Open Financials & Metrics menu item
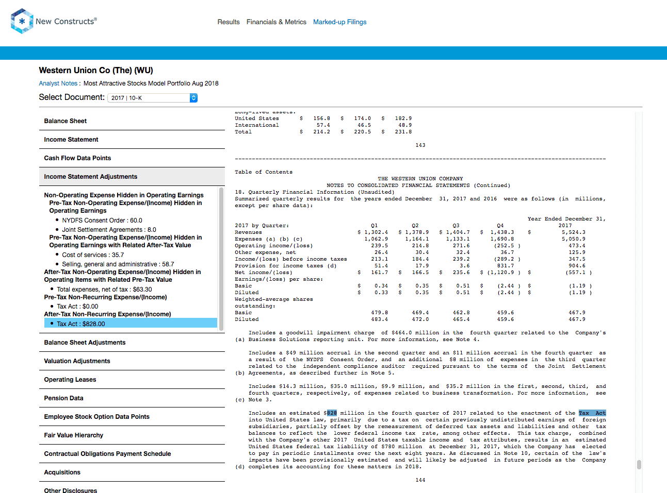The image size is (667, 493). 276,22
